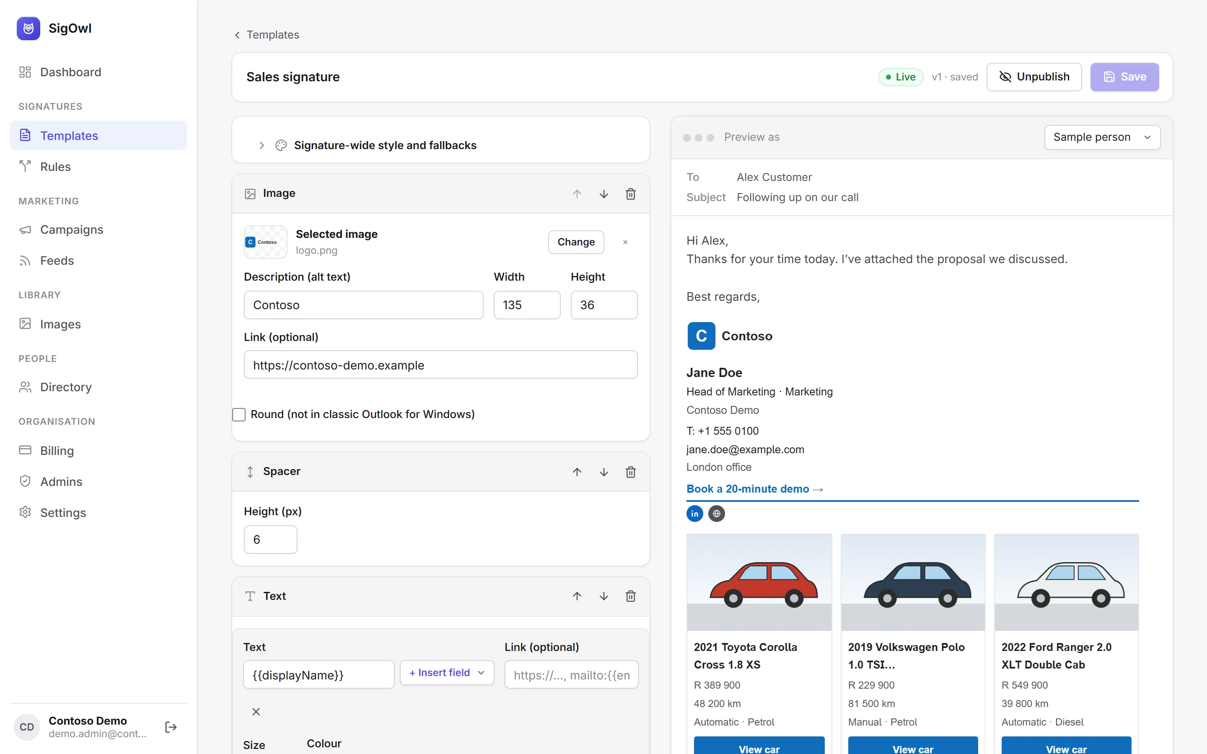This screenshot has width=1207, height=754.
Task: Click the red Toyota Corolla car thumbnail
Action: tap(759, 582)
